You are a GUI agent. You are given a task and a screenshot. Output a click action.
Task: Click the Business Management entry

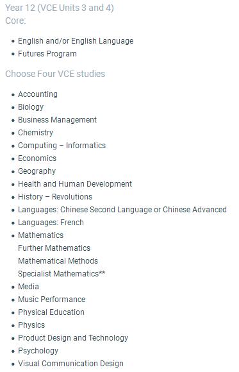pyautogui.click(x=58, y=120)
